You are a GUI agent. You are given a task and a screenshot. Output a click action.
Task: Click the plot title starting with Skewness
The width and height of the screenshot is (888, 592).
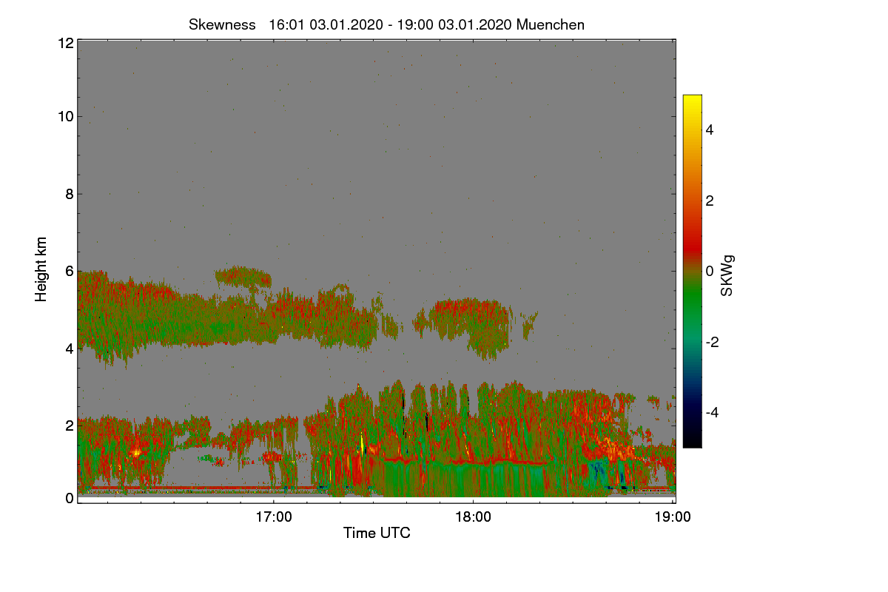tap(386, 24)
